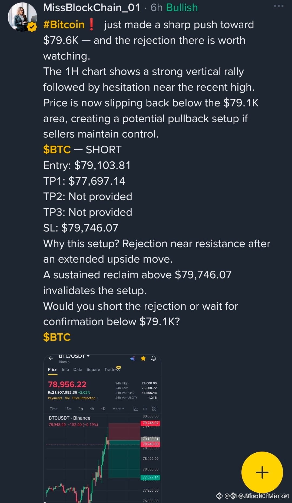Viewport: 292px width, 503px height.
Task: Tap the yellow plus create-post button
Action: pos(262,472)
